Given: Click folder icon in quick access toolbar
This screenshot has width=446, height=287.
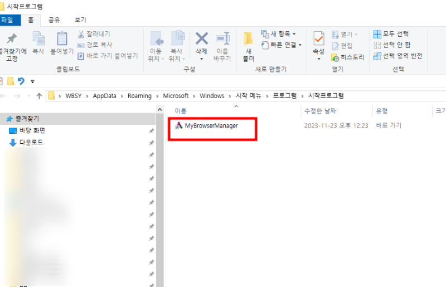Looking at the screenshot, I should [11, 81].
